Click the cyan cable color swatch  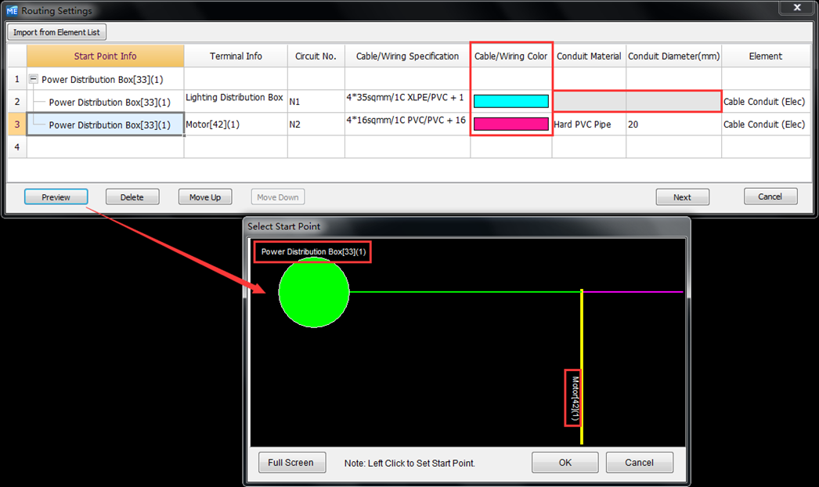pyautogui.click(x=511, y=101)
